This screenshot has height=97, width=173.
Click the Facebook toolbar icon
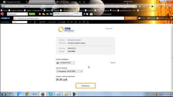point(84,14)
